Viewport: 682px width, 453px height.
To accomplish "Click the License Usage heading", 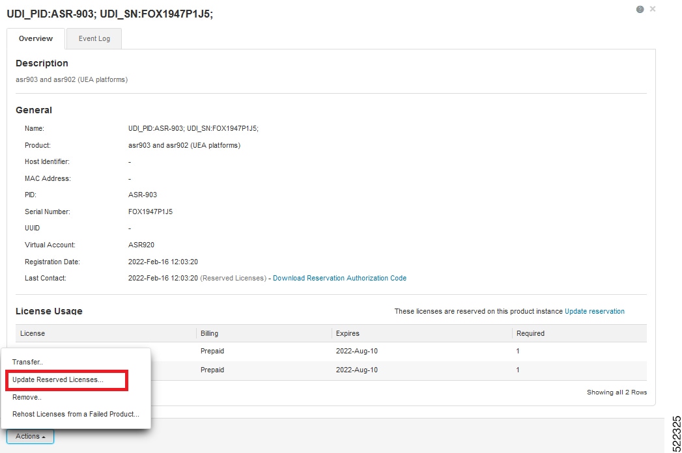I will [49, 311].
